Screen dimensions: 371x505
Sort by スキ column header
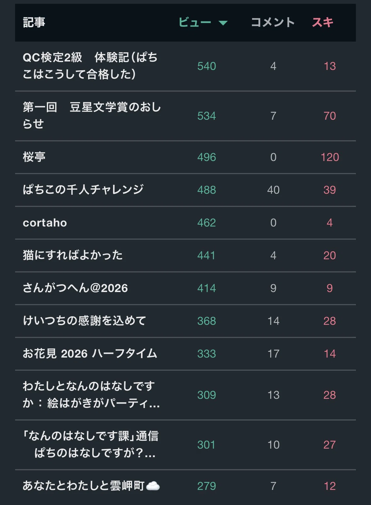pos(323,22)
